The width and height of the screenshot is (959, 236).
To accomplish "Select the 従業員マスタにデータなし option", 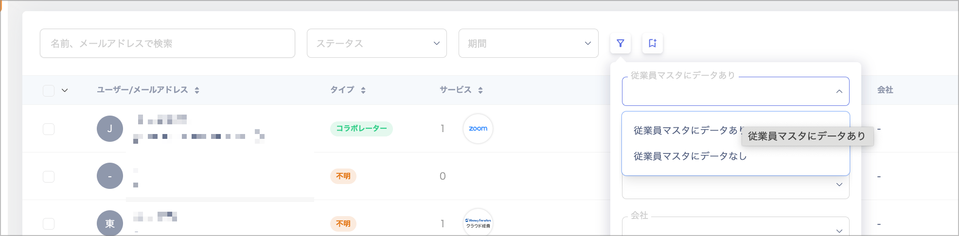I will pos(736,156).
